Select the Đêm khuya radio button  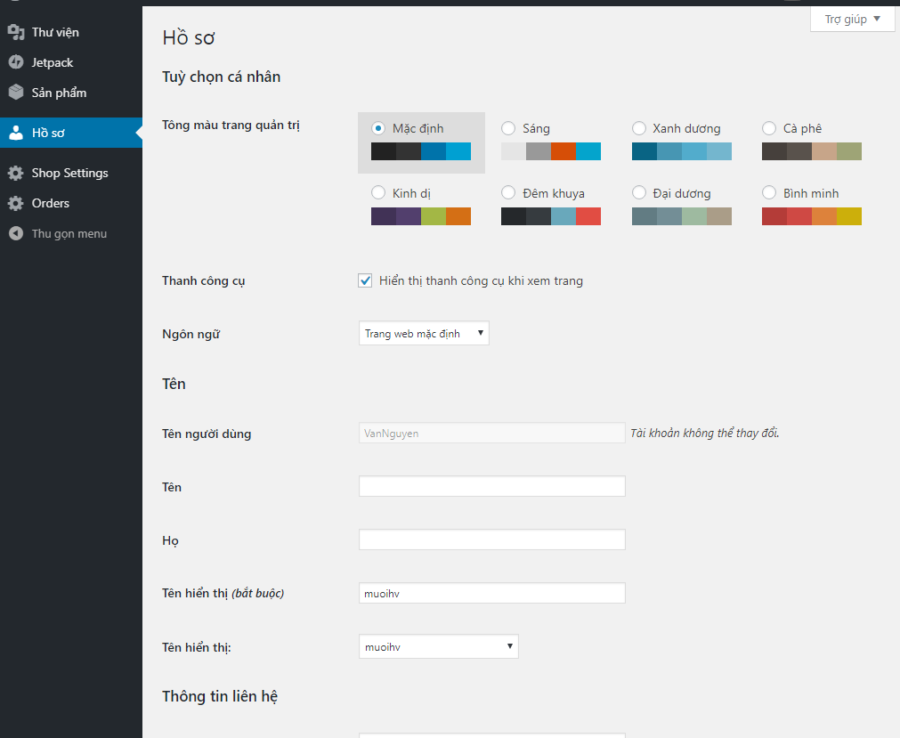[x=508, y=193]
